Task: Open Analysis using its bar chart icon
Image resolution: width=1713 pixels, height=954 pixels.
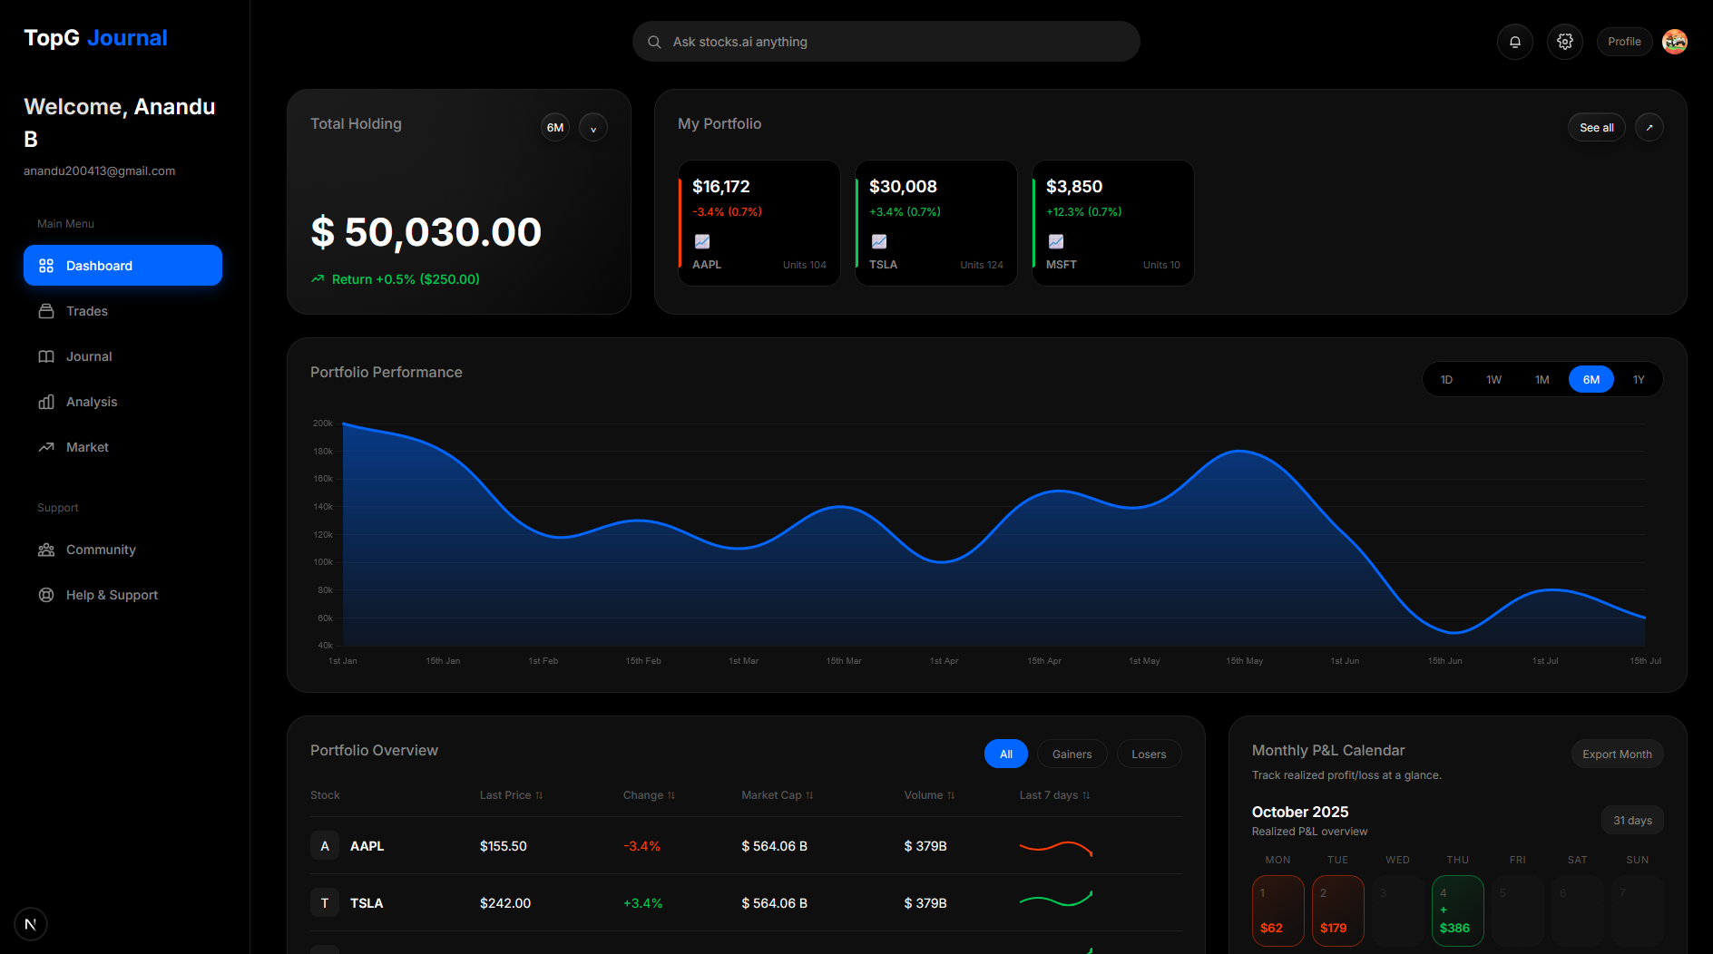Action: 47,401
